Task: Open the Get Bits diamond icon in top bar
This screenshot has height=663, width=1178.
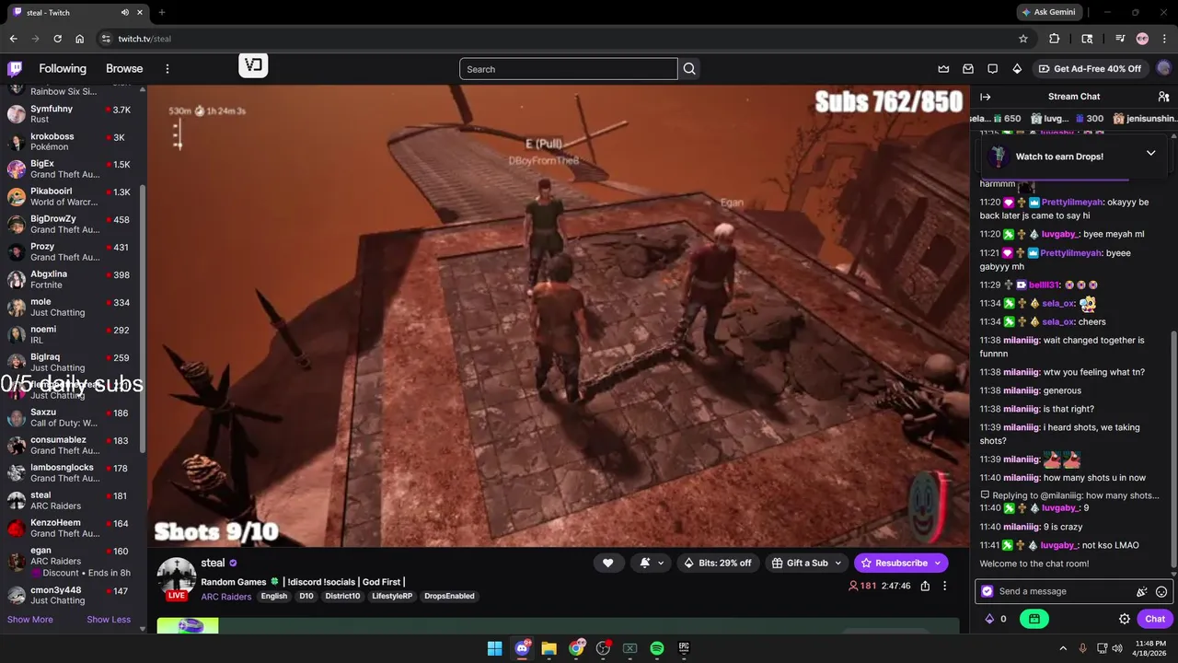Action: [x=1017, y=69]
